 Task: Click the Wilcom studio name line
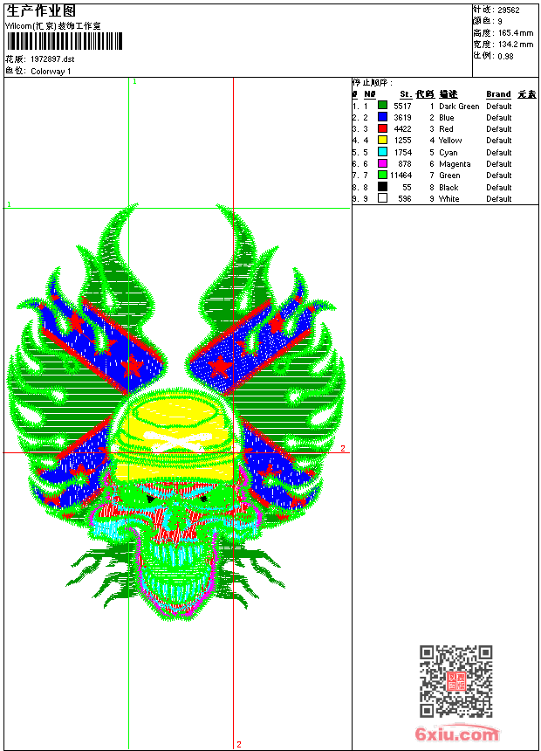tap(52, 26)
